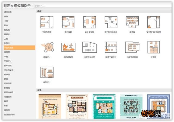Open the 暖通空调规划 template
This screenshot has height=122, width=174.
tap(111, 48)
